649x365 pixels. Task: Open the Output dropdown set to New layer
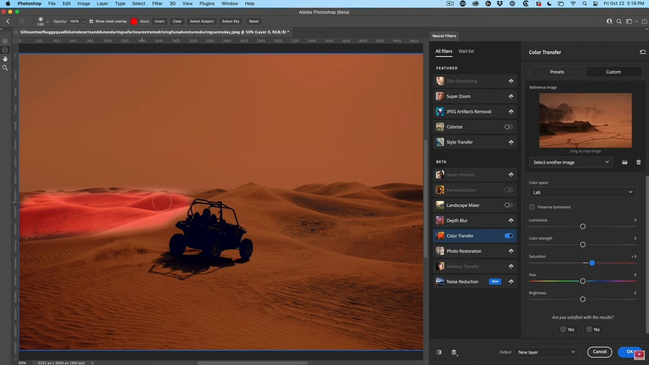pyautogui.click(x=547, y=352)
